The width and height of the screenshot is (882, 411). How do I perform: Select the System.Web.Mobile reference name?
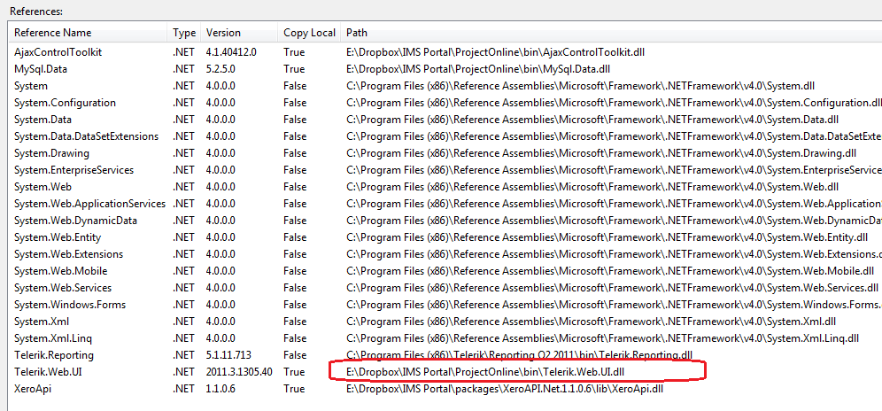(60, 271)
